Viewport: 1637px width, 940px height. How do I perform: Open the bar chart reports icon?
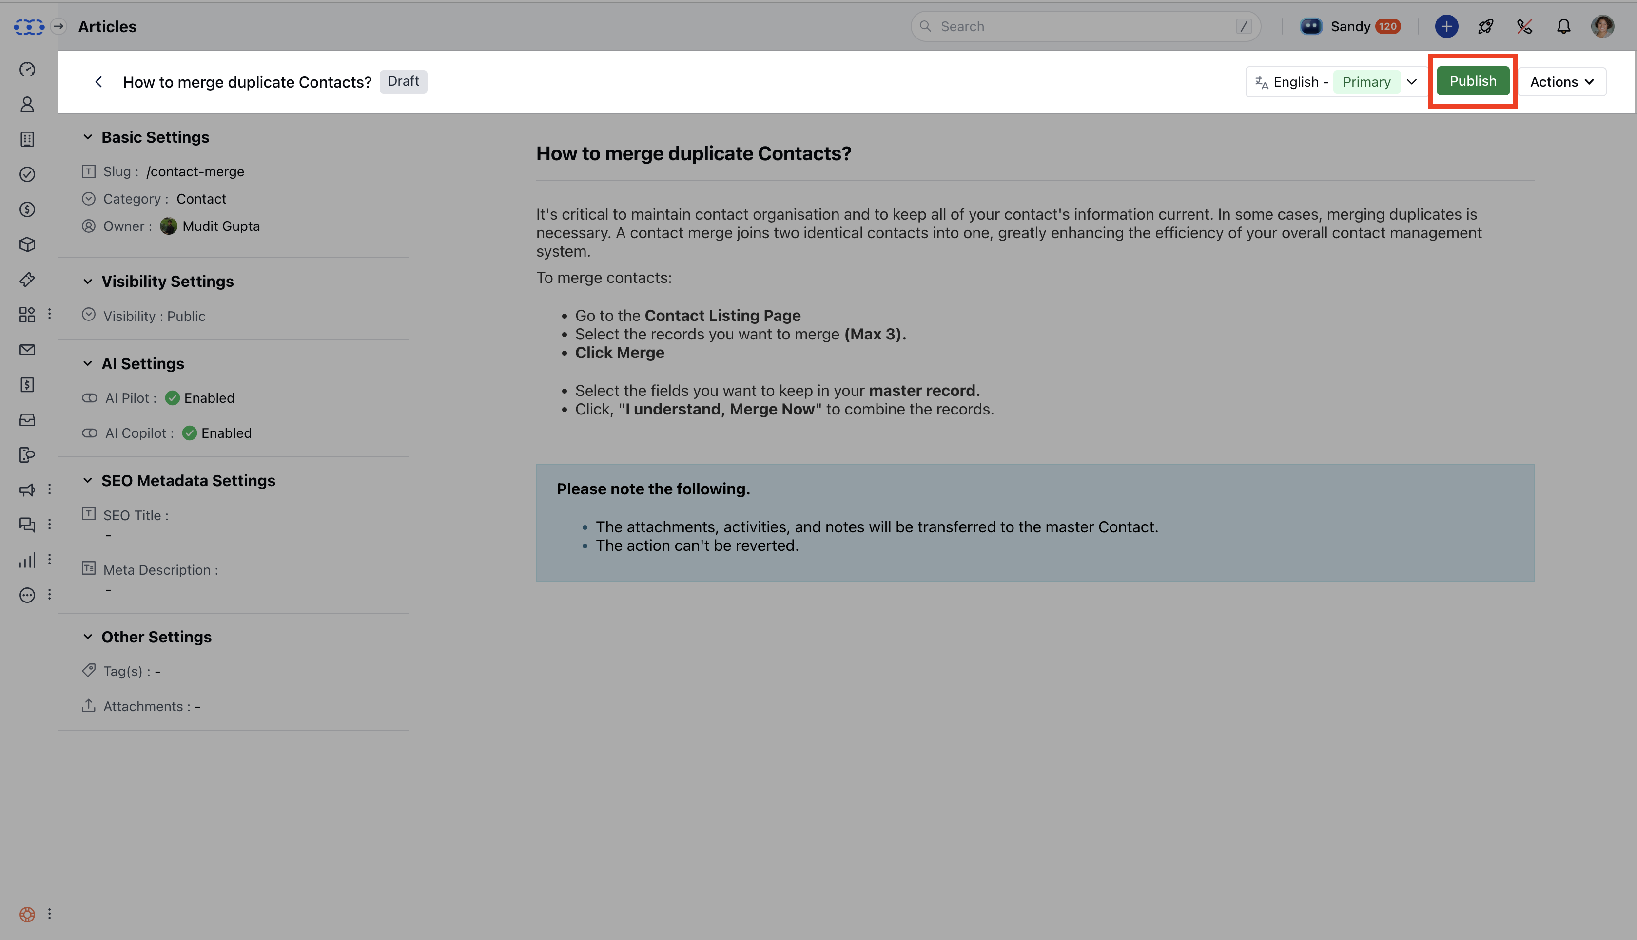[x=27, y=560]
